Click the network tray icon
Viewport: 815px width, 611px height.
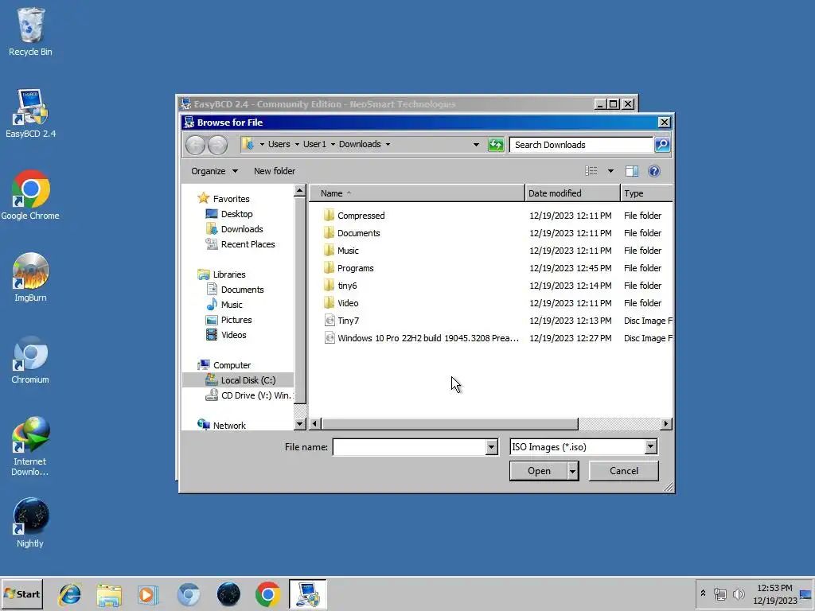(x=719, y=593)
